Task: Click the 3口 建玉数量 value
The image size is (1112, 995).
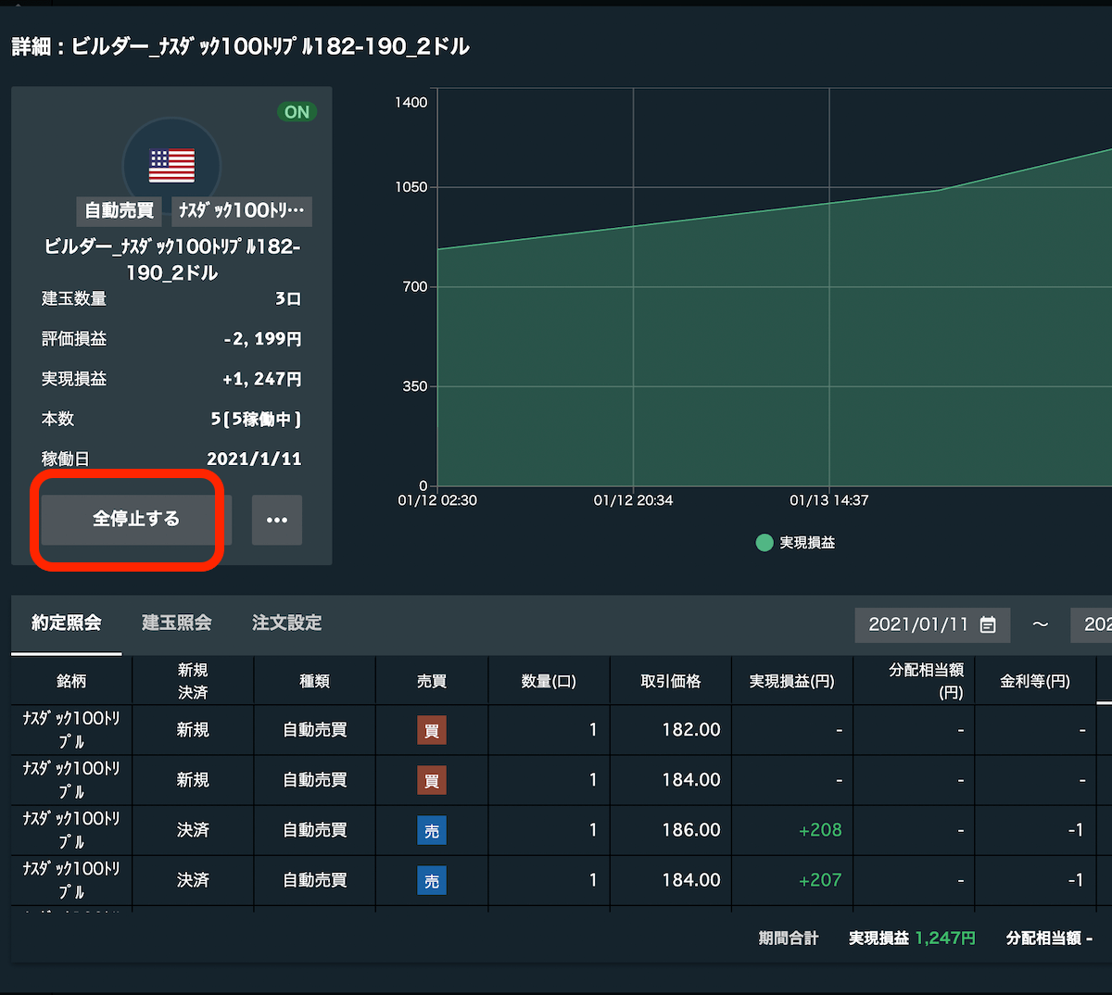Action: 288,299
